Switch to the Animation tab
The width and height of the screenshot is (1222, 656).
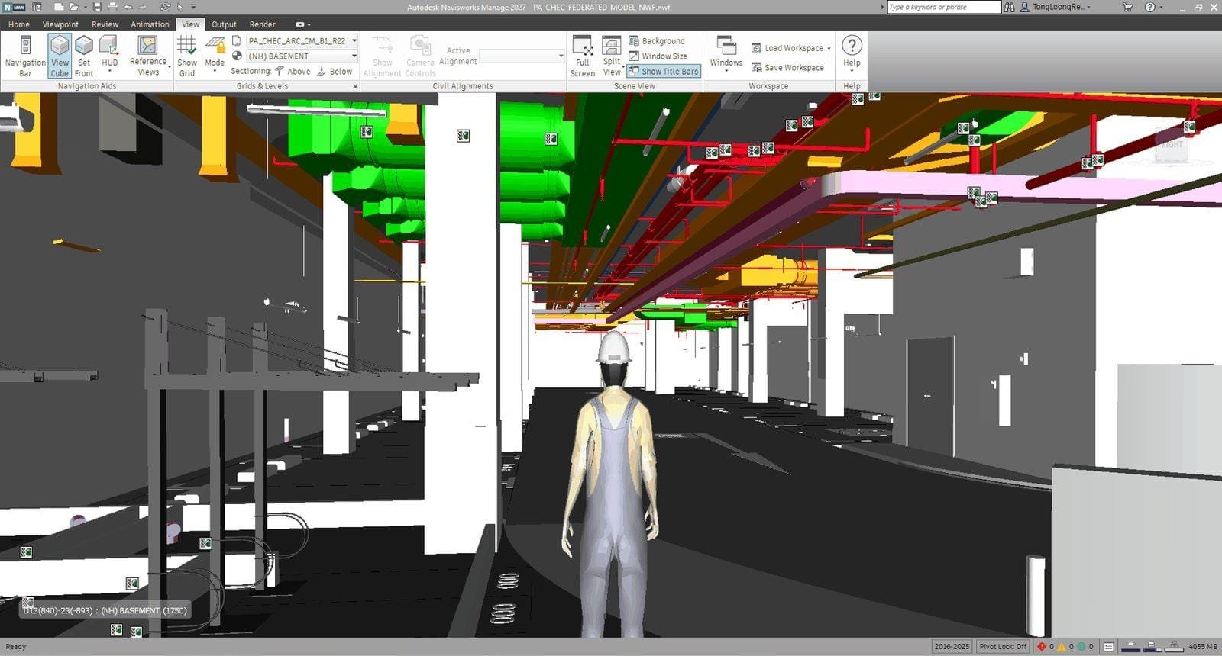(150, 24)
